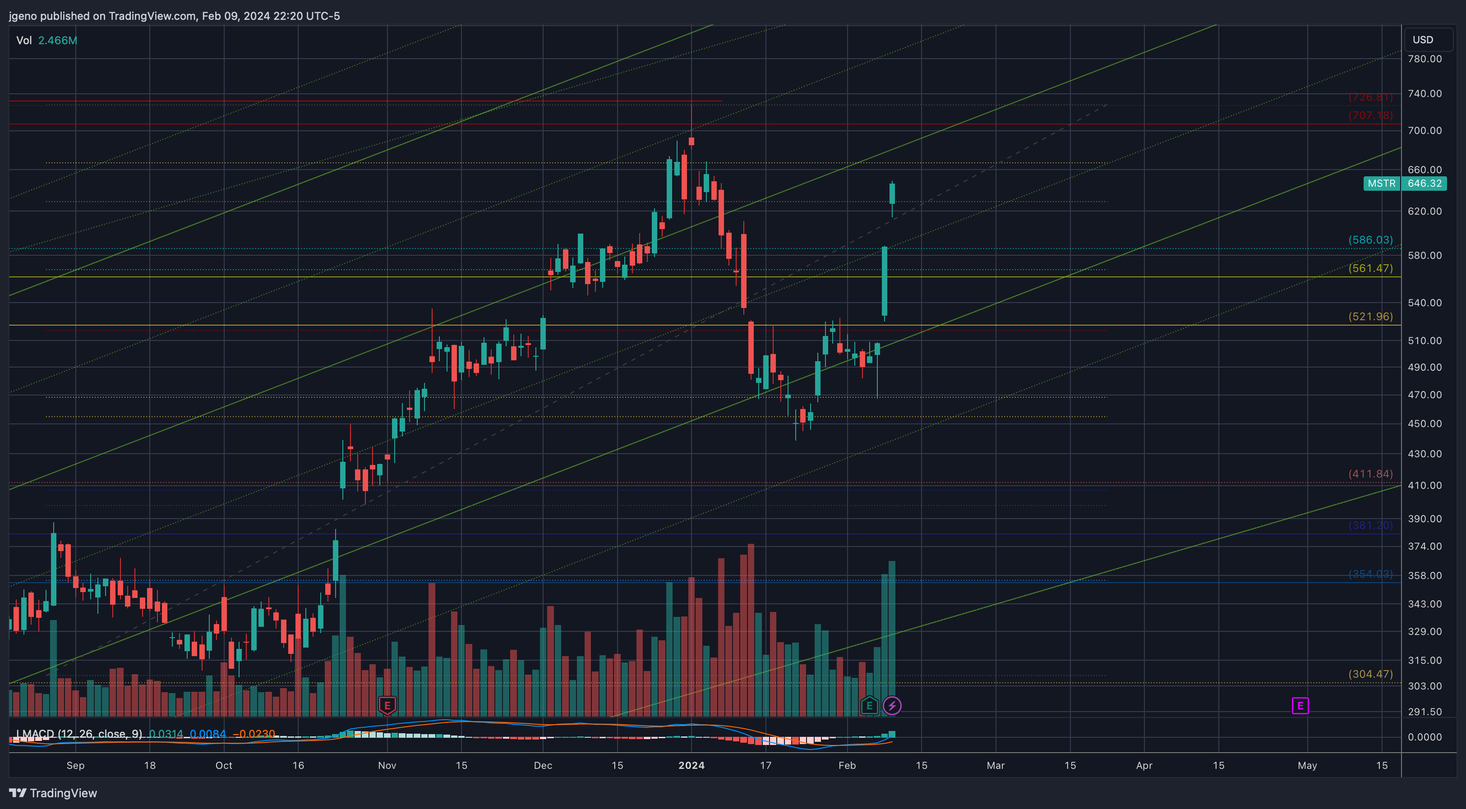The image size is (1466, 809).
Task: Click the TradingView logo at bottom left
Action: 53,793
